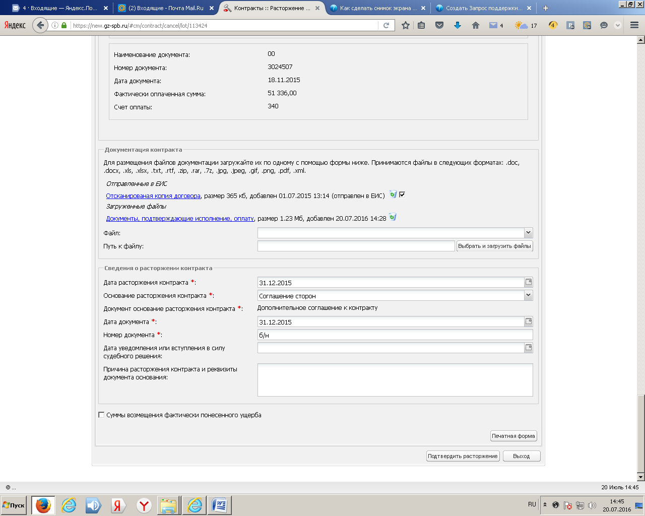
Task: Click the Пуск start button
Action: point(14,505)
